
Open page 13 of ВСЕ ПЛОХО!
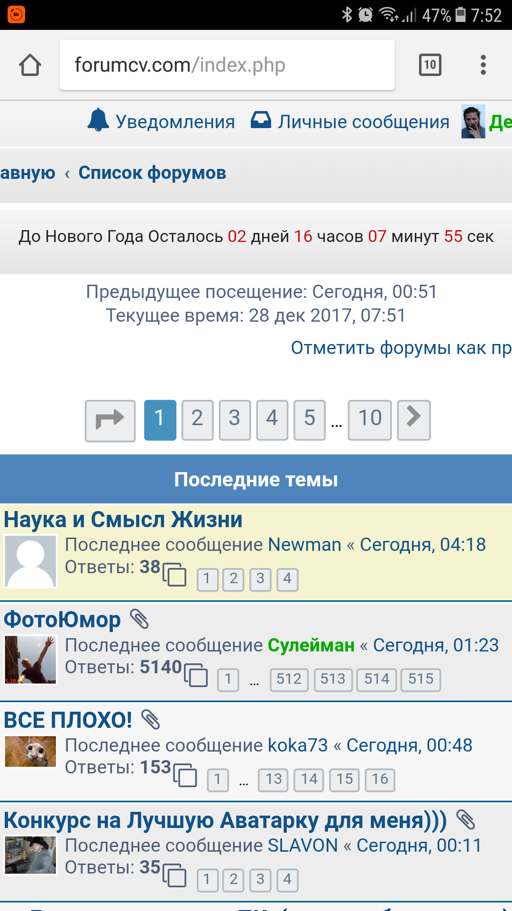point(273,780)
